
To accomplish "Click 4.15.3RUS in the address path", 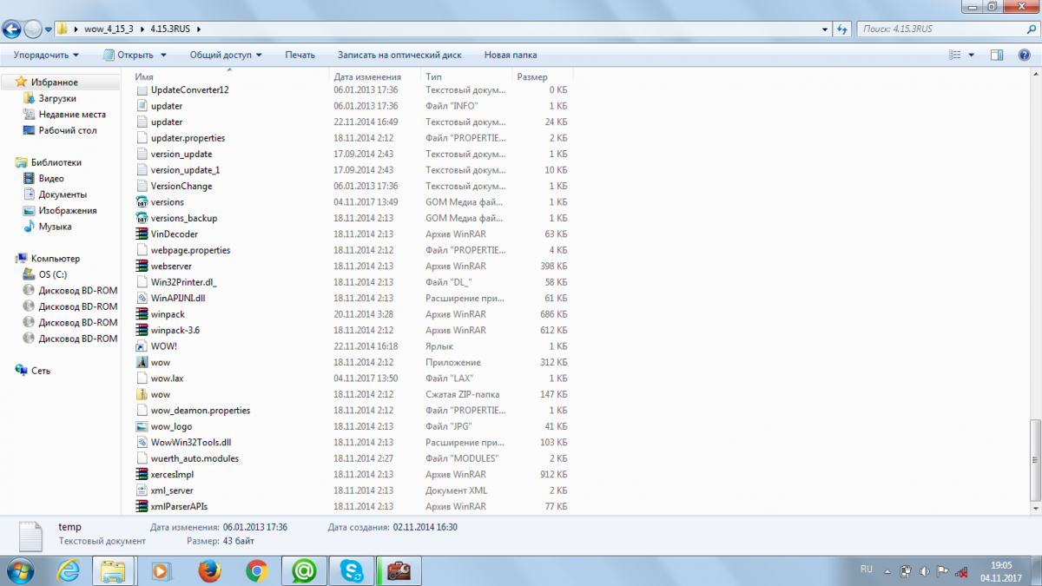I will tap(169, 29).
